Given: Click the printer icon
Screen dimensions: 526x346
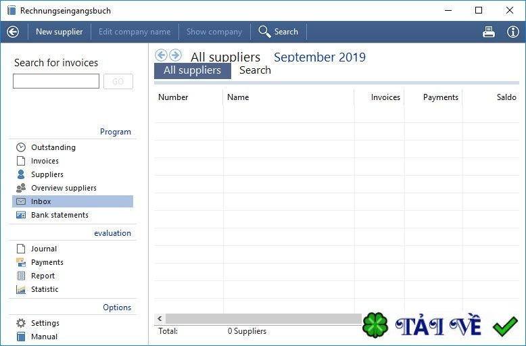Looking at the screenshot, I should (488, 32).
